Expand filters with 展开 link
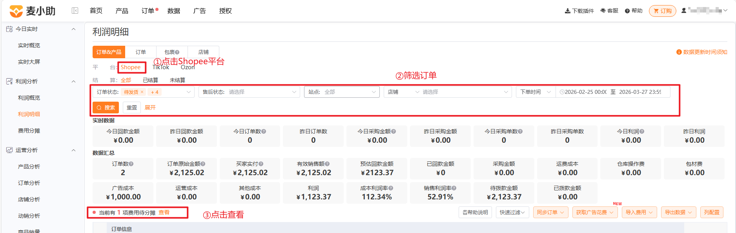The width and height of the screenshot is (736, 233). [x=150, y=108]
